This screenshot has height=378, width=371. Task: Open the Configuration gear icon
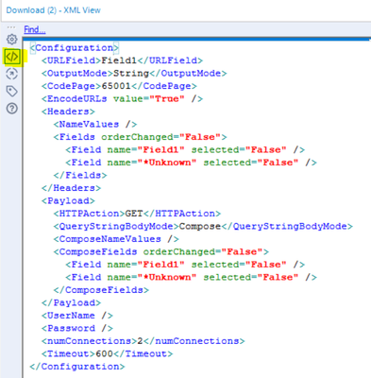point(12,40)
